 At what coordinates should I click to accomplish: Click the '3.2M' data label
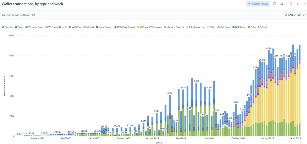click(x=236, y=102)
